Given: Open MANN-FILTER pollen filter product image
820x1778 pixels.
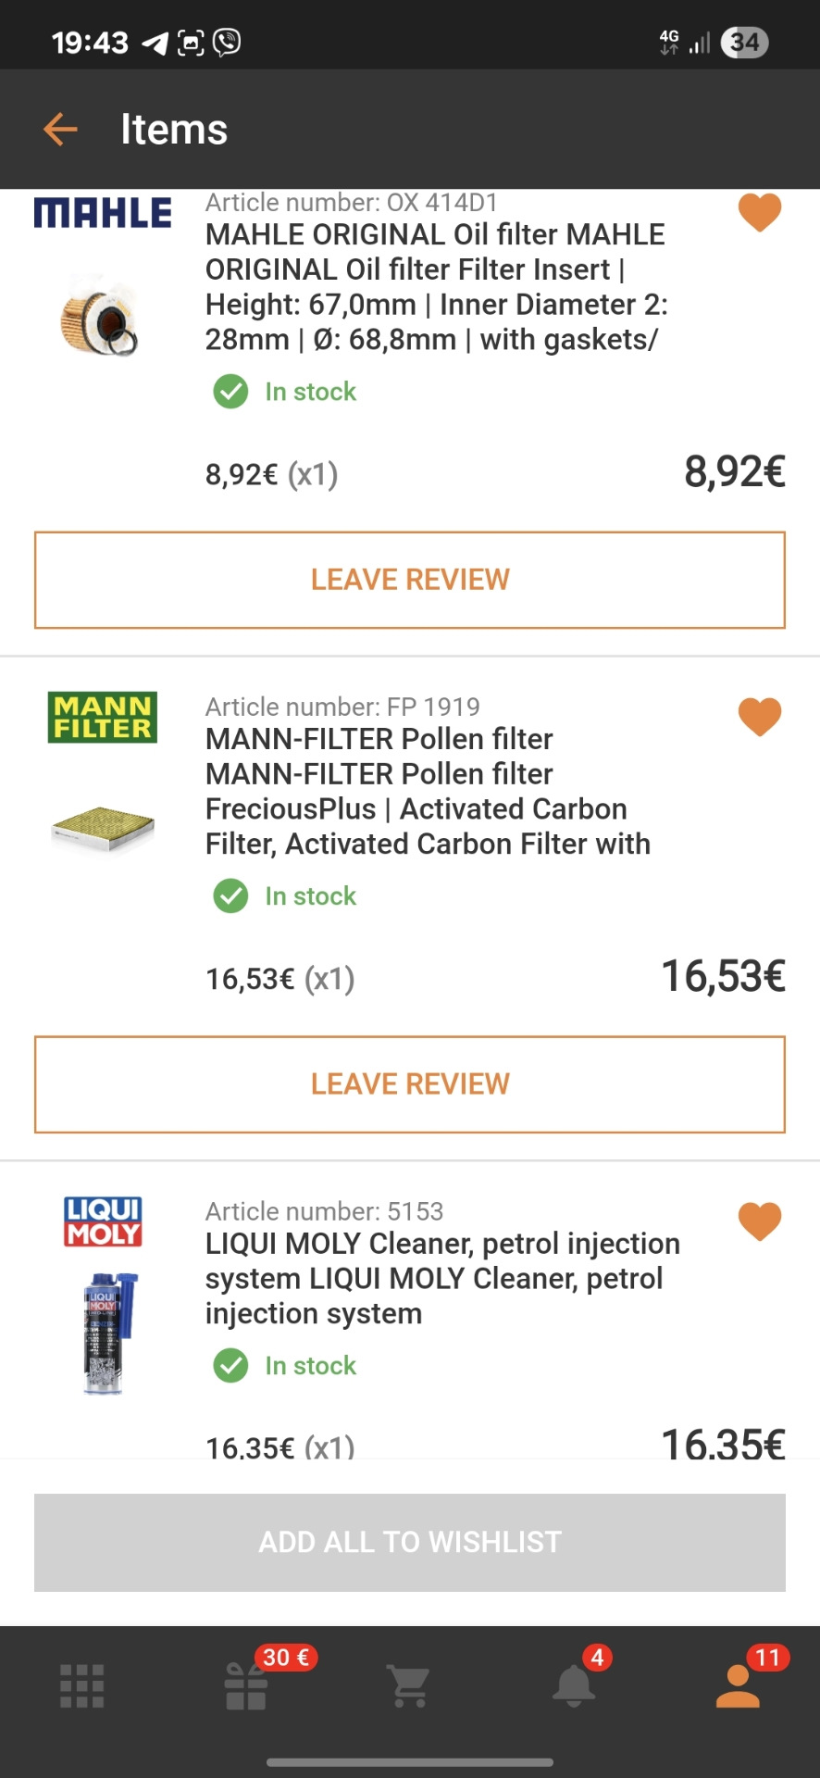Looking at the screenshot, I should pyautogui.click(x=102, y=826).
